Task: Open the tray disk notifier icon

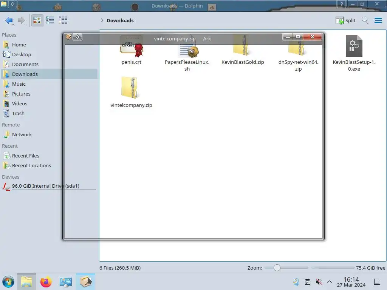Action: [296, 282]
